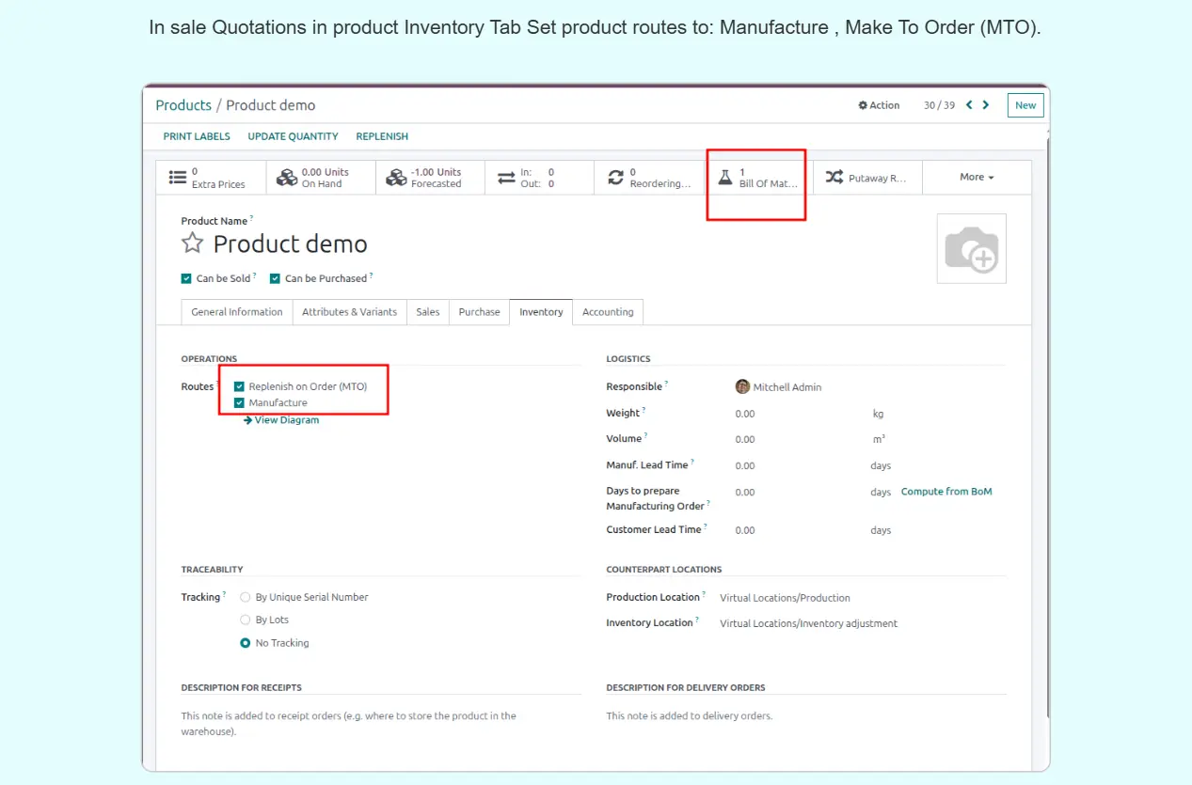The height and width of the screenshot is (785, 1192).
Task: Expand the More dropdown
Action: tap(976, 177)
